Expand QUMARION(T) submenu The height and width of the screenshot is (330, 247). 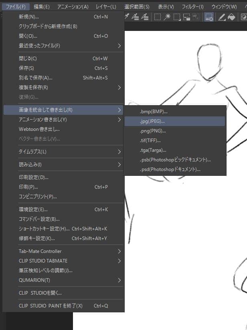[63, 280]
